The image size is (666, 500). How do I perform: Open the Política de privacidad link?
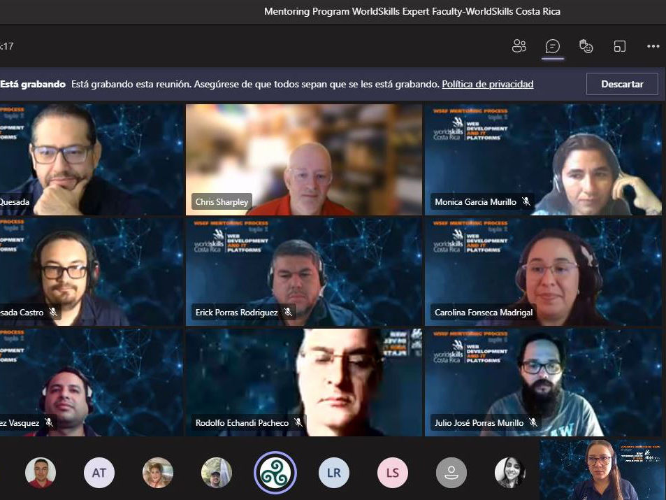pos(487,84)
